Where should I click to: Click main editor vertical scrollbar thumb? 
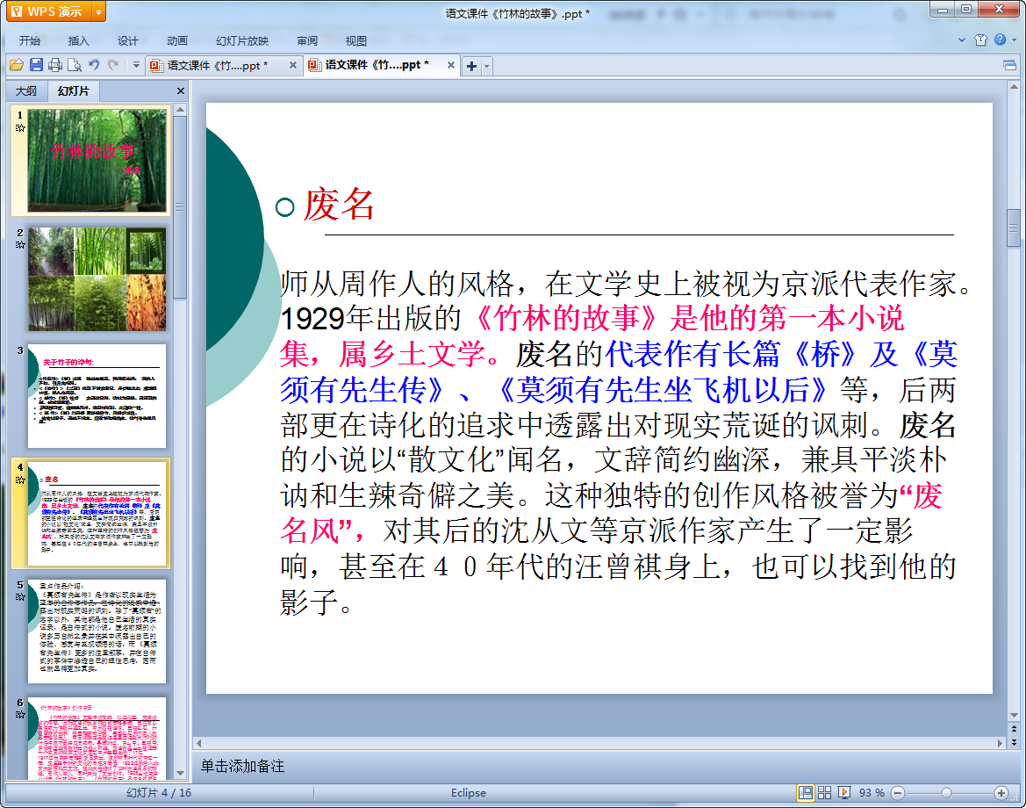(x=1014, y=227)
